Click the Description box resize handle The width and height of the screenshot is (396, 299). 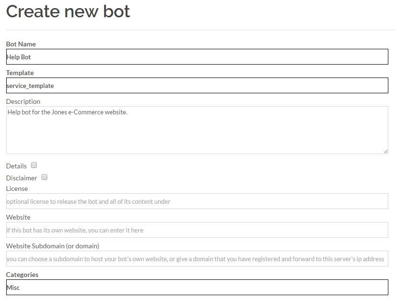click(385, 151)
